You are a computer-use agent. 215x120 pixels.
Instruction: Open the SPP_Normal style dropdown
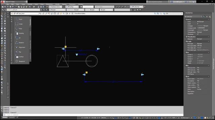[136, 7]
